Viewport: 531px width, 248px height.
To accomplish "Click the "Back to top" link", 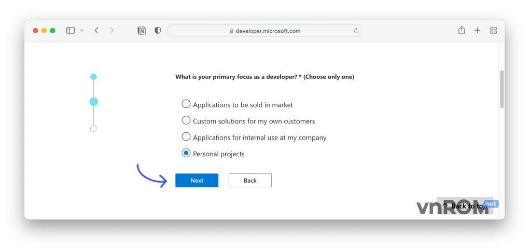I will pyautogui.click(x=465, y=206).
